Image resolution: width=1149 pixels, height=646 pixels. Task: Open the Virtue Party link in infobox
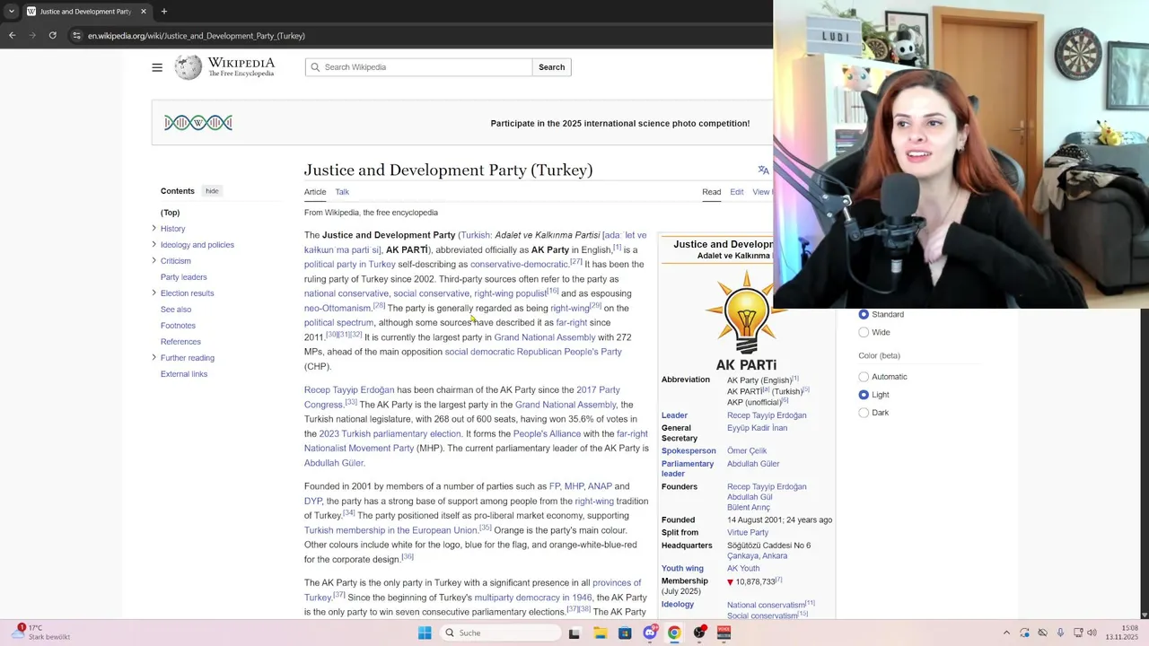748,532
